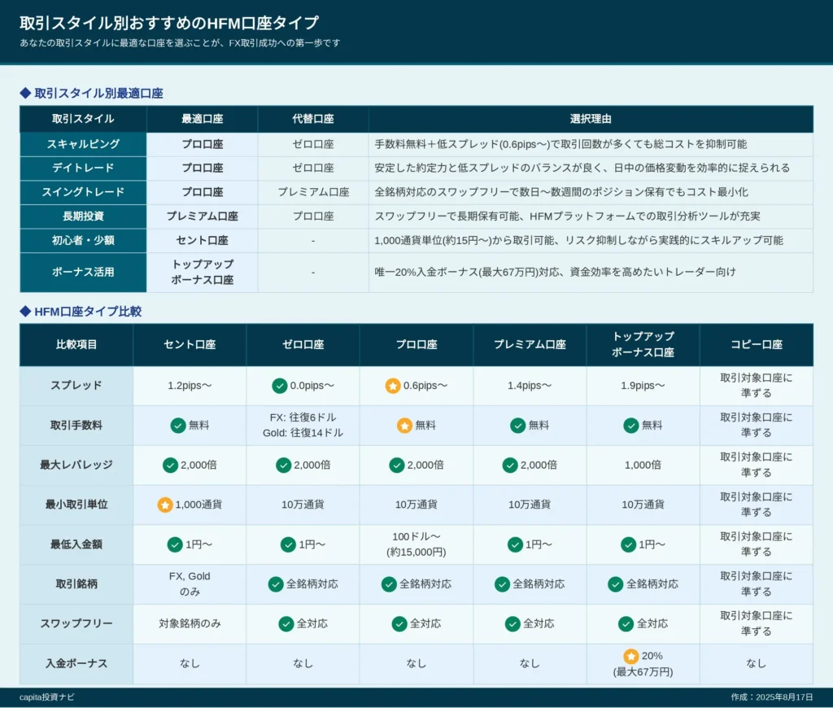Click check icon beside トップアップボーナス口座 最低入金額 1円〜
Screen dimensions: 833x708
[629, 544]
